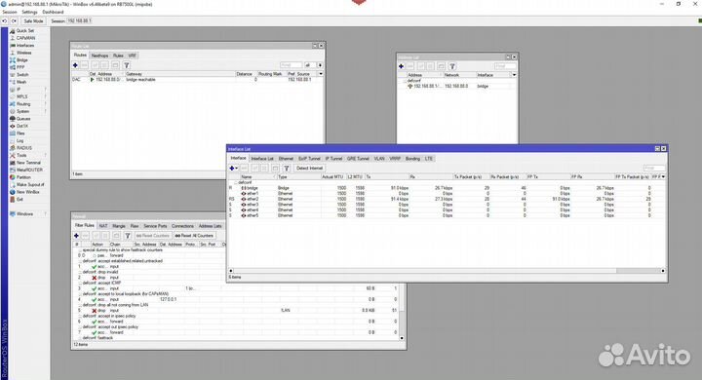Open the Address List columns dropdown
This screenshot has width=702, height=380.
click(x=514, y=75)
